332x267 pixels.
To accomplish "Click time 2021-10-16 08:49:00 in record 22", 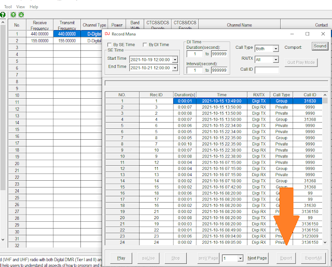I will (x=222, y=230).
